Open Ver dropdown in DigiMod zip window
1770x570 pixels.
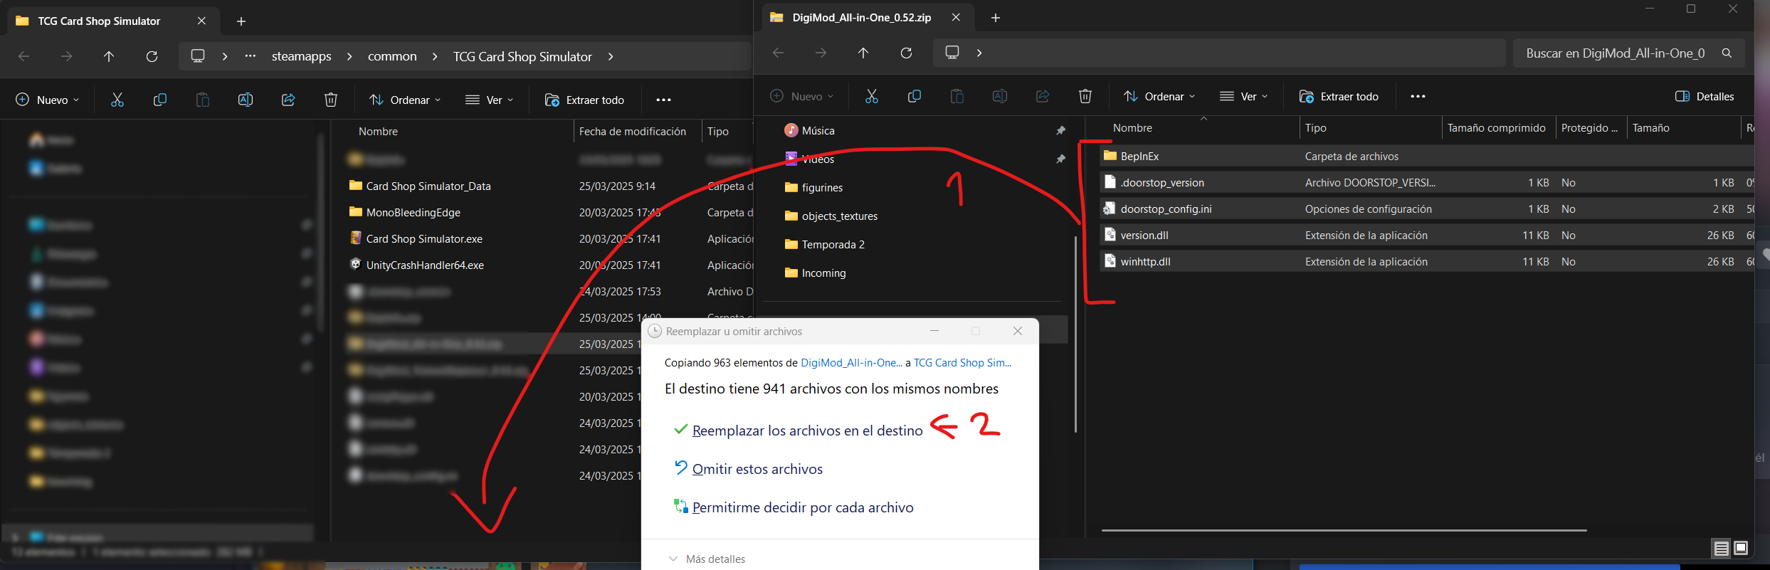pos(1243,96)
